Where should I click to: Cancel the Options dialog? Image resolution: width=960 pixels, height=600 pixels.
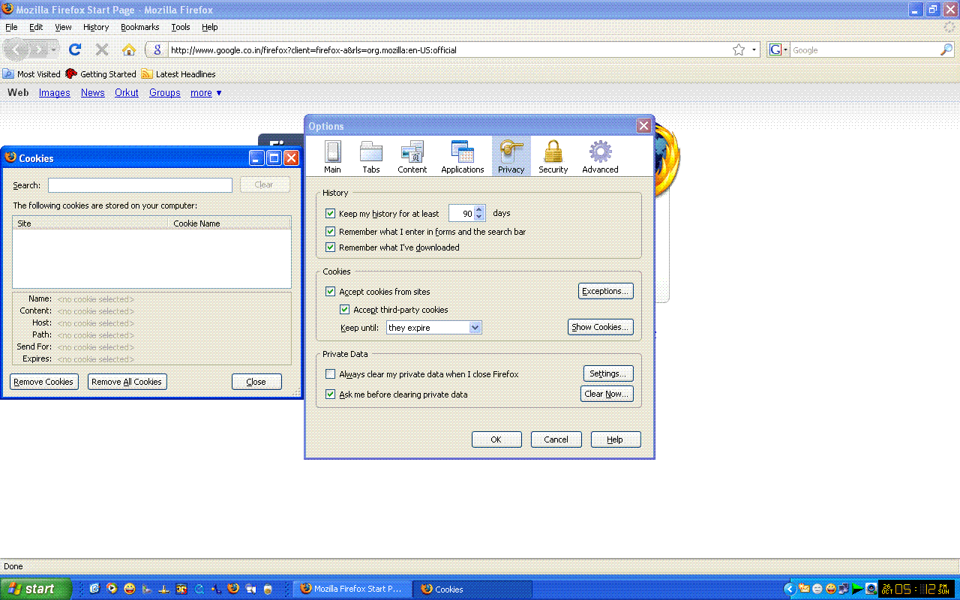pyautogui.click(x=556, y=439)
